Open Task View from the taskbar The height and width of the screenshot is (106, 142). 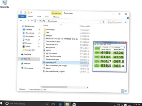[x=53, y=104]
